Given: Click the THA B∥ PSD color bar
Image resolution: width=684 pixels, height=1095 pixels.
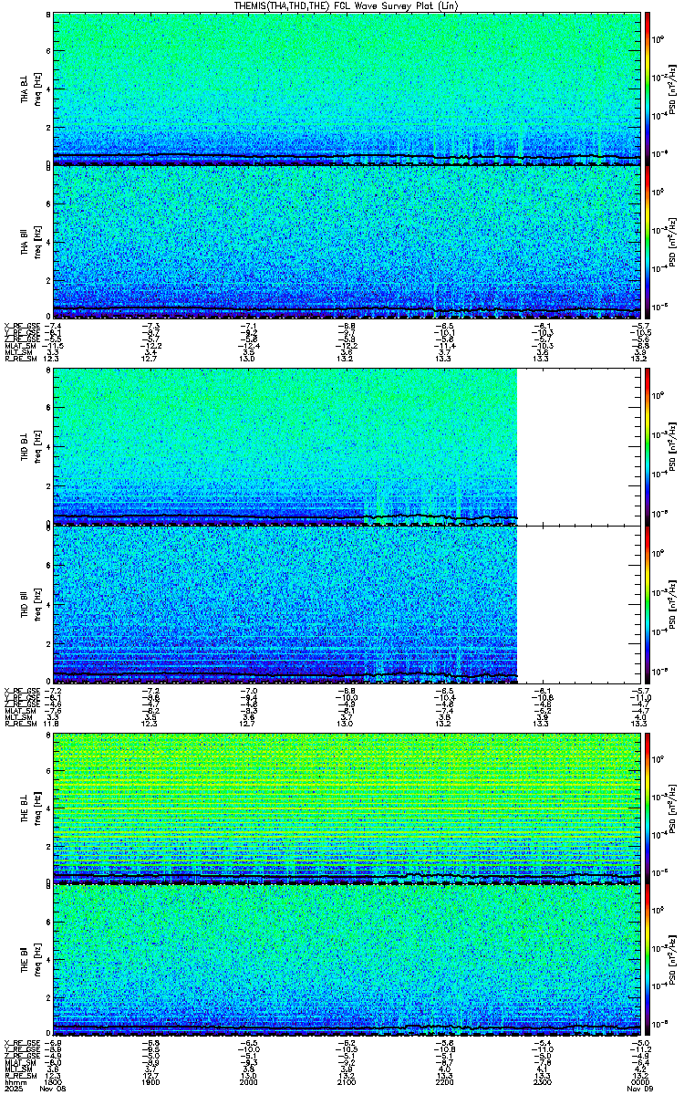Looking at the screenshot, I should [x=648, y=242].
